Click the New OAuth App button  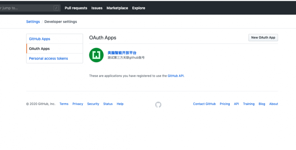pos(263,38)
